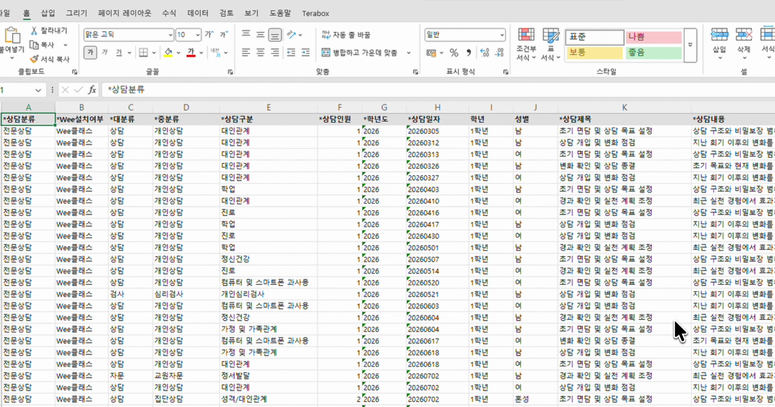Toggle bottom vertical alignment button
This screenshot has height=407, width=775.
(275, 35)
